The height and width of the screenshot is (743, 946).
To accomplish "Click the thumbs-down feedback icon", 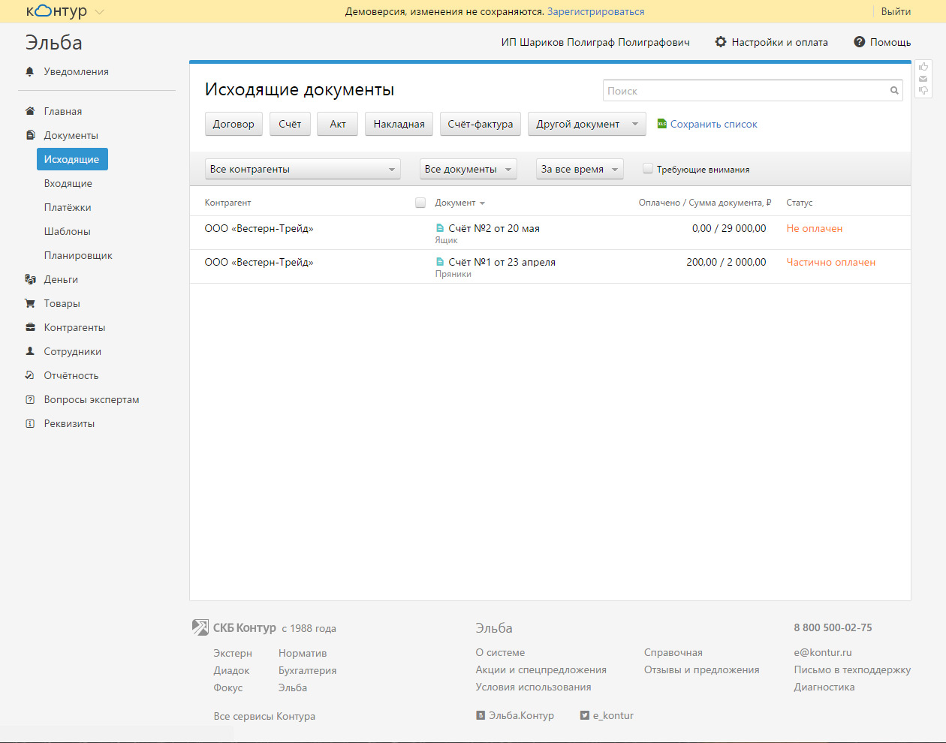I will point(923,91).
